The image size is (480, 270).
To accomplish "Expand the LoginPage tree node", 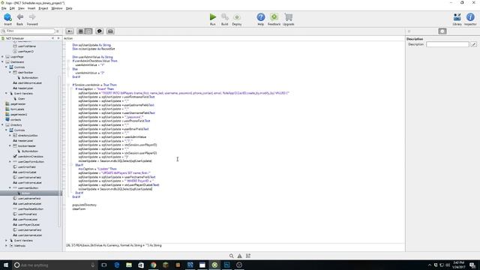I will 2,57.
